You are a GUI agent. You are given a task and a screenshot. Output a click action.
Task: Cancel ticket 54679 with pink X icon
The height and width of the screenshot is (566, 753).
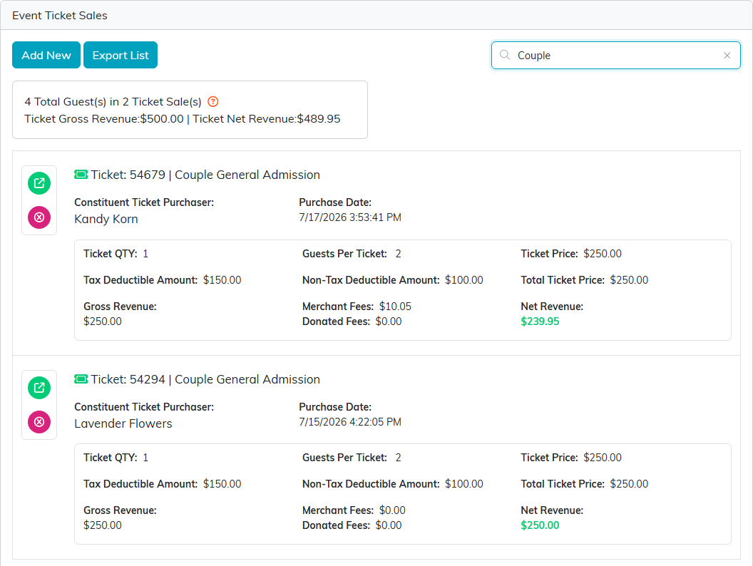[39, 217]
